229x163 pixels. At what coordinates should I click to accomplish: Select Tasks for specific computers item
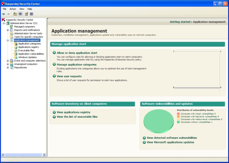[29, 37]
